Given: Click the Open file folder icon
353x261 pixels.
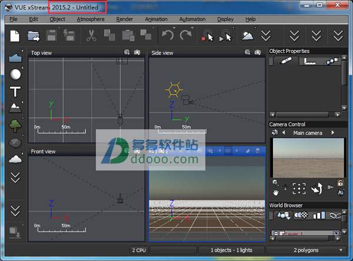Looking at the screenshot, I should (34, 36).
